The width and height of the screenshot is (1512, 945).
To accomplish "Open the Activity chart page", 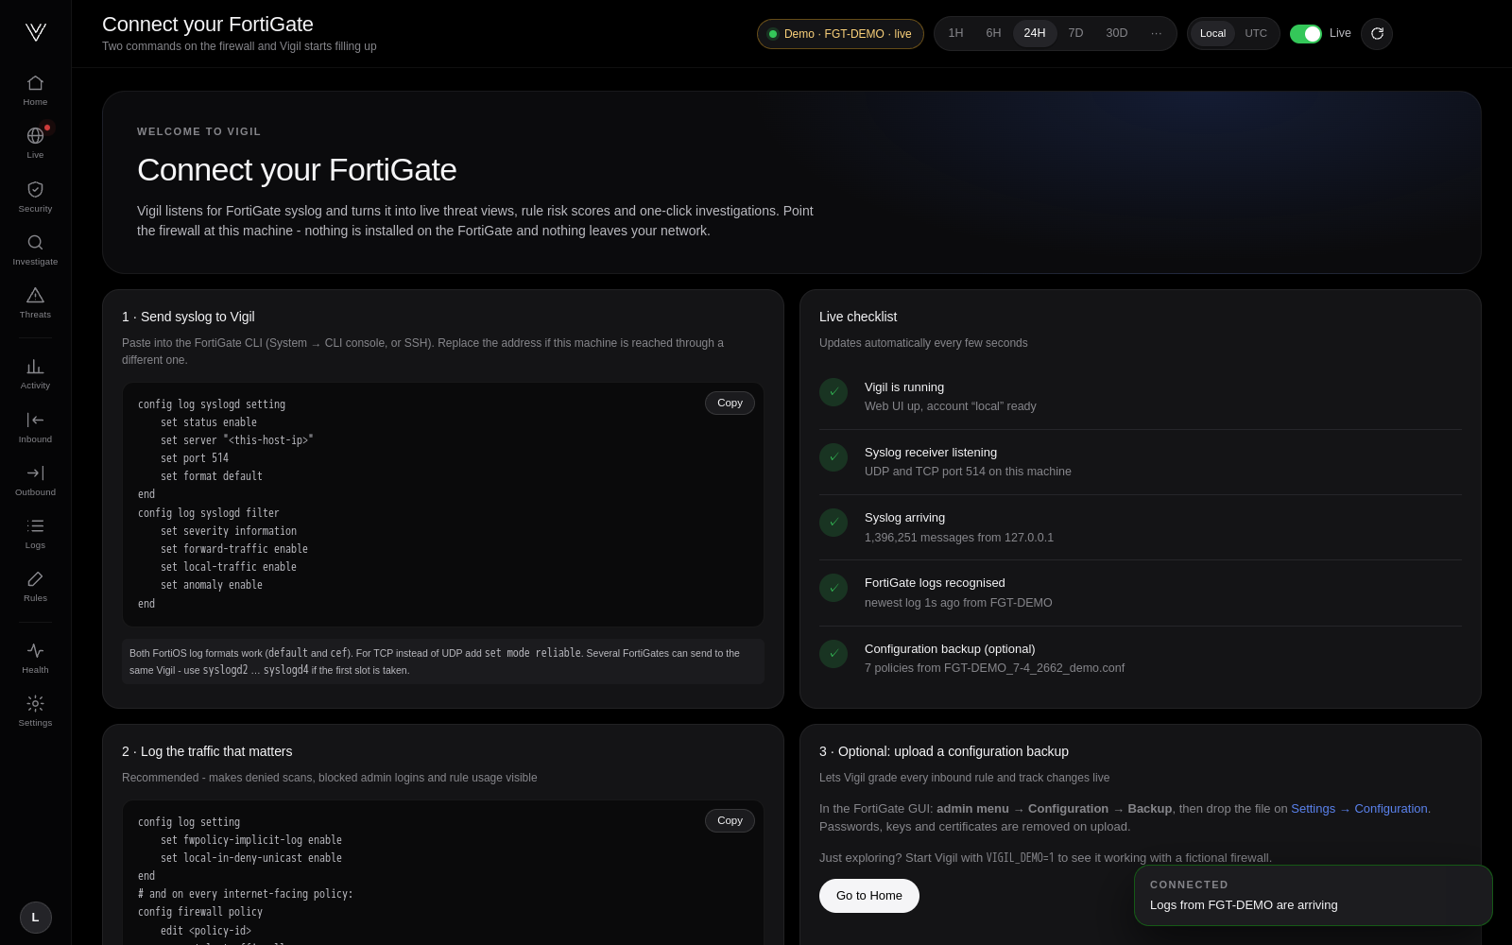I will (35, 373).
